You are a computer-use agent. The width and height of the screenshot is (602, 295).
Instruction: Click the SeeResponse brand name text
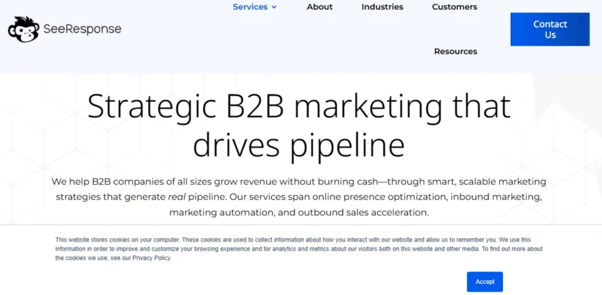click(82, 29)
